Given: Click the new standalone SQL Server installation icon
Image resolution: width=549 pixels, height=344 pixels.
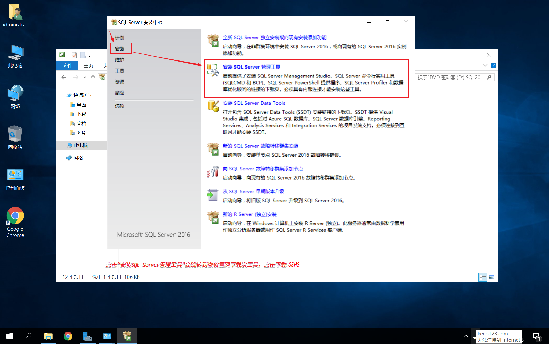Looking at the screenshot, I should (213, 41).
